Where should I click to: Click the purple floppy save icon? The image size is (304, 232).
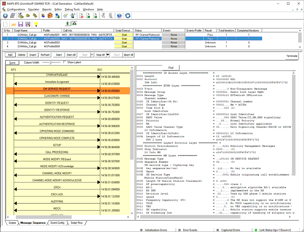pyautogui.click(x=21, y=24)
